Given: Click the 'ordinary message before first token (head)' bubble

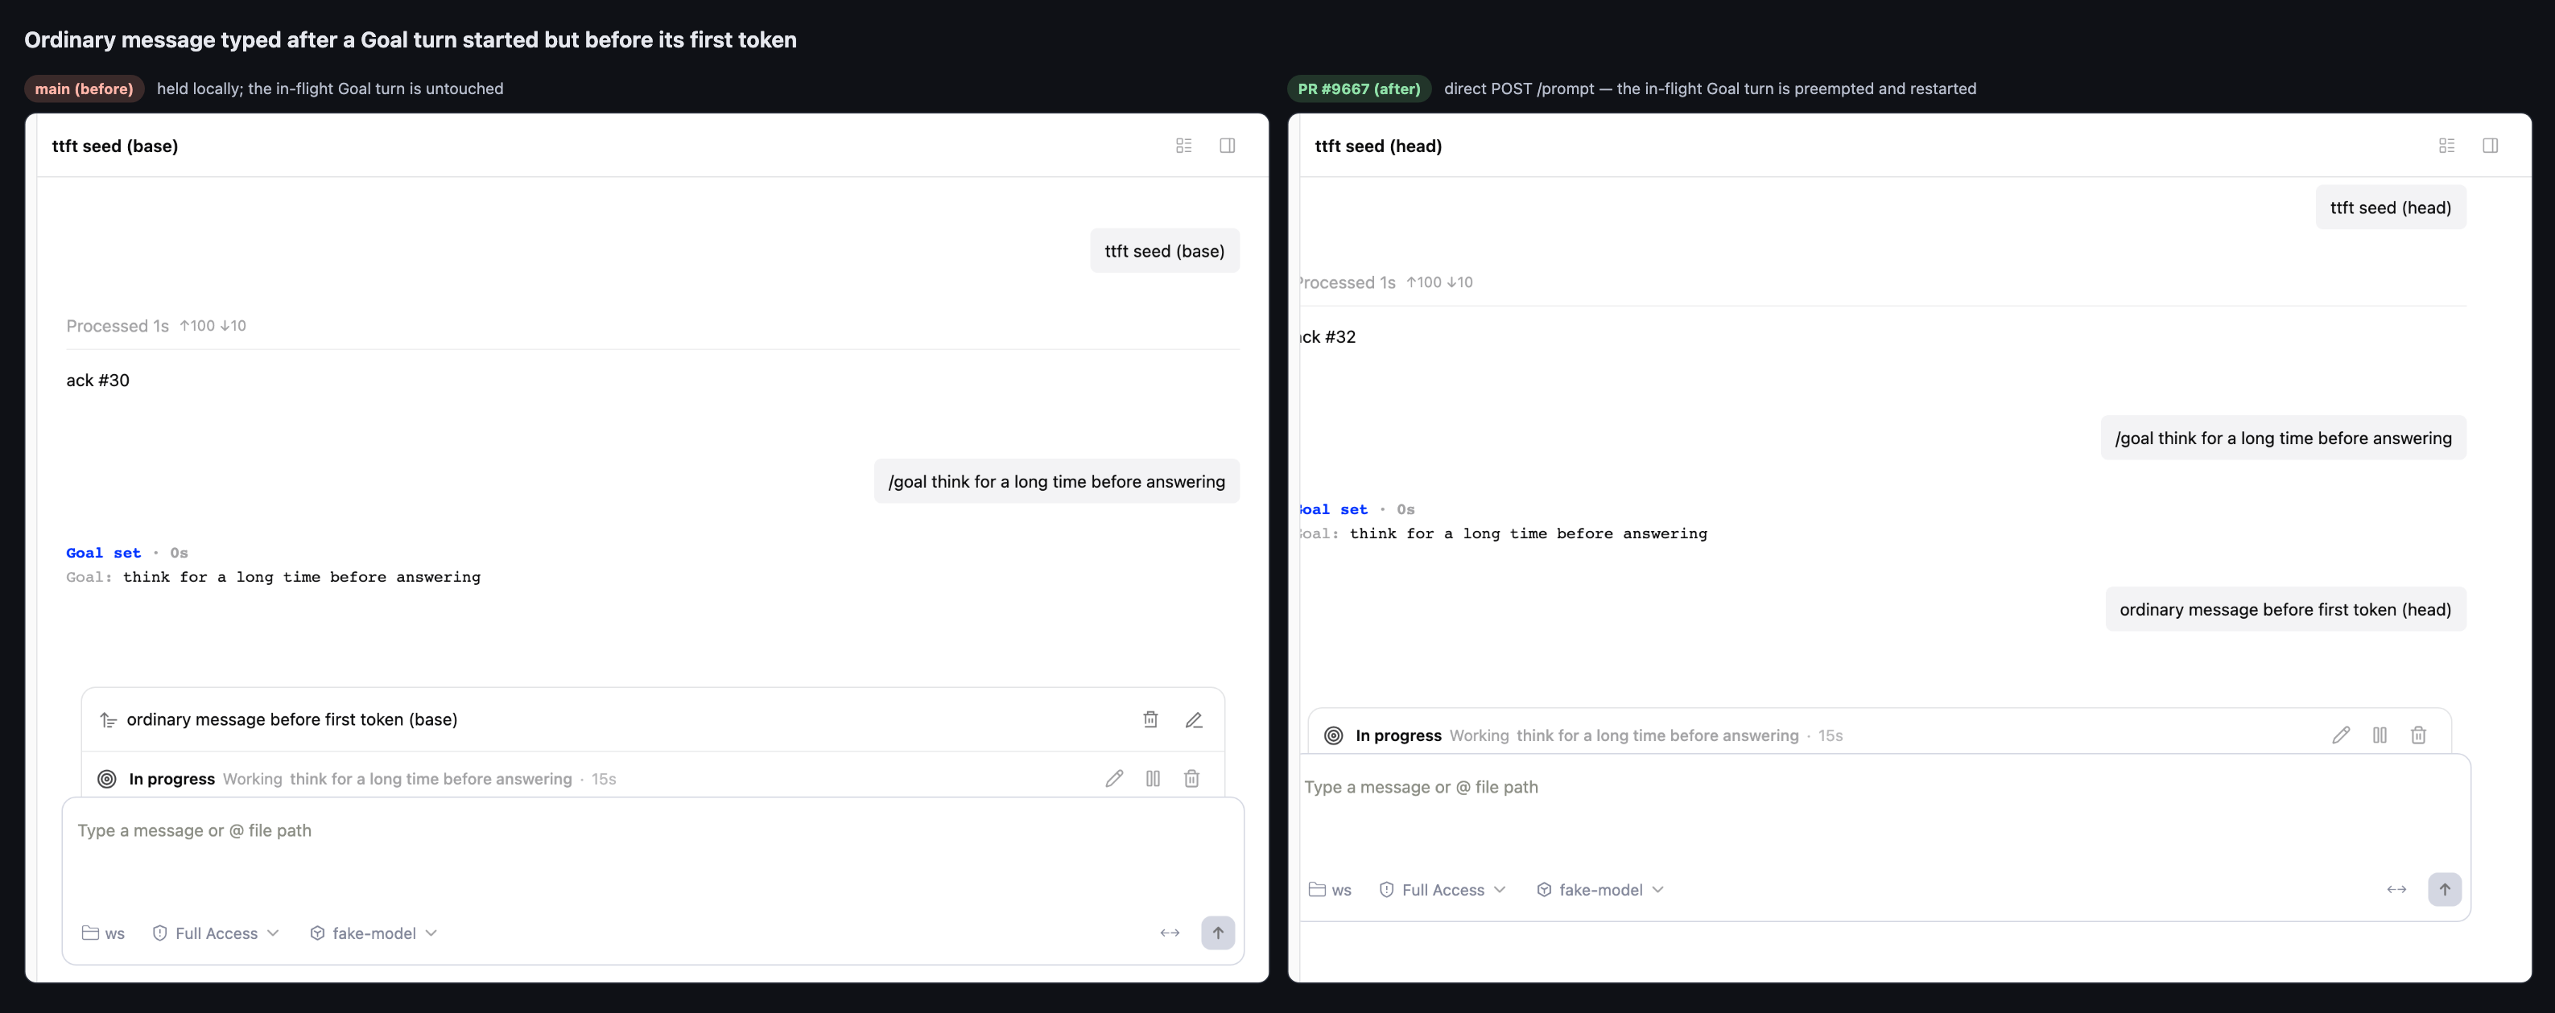Looking at the screenshot, I should point(2285,608).
